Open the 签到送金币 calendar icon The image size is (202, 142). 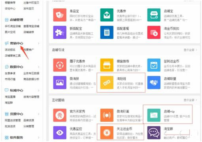point(154,65)
